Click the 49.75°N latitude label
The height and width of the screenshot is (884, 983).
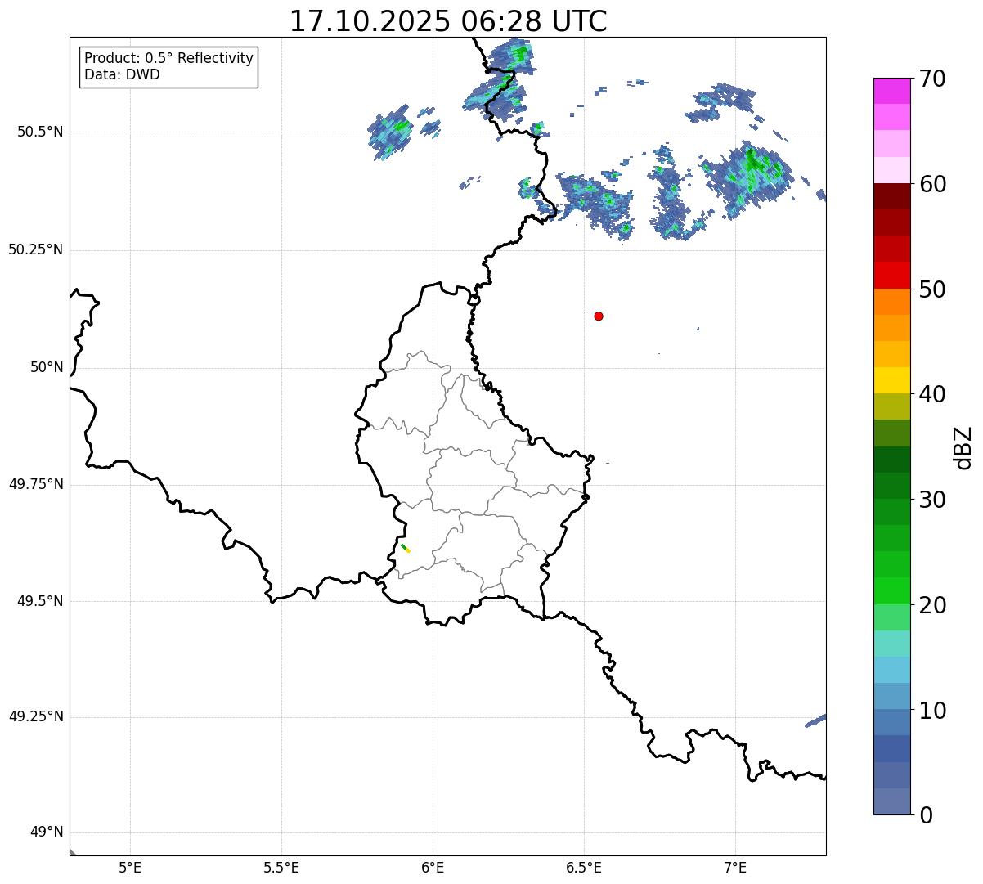coord(35,484)
